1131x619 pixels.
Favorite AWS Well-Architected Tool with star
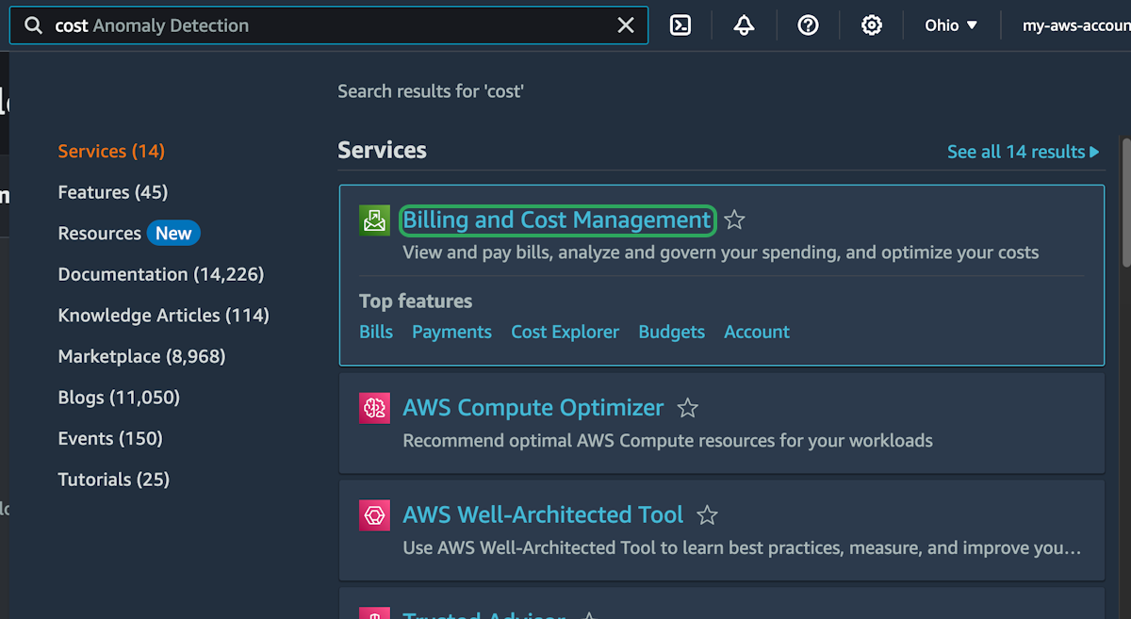pyautogui.click(x=707, y=515)
